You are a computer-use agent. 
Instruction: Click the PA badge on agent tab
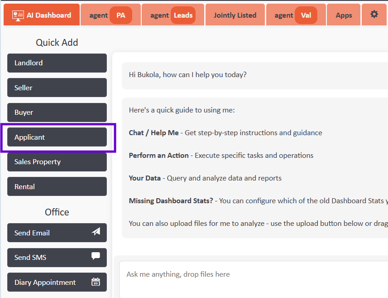pyautogui.click(x=121, y=15)
